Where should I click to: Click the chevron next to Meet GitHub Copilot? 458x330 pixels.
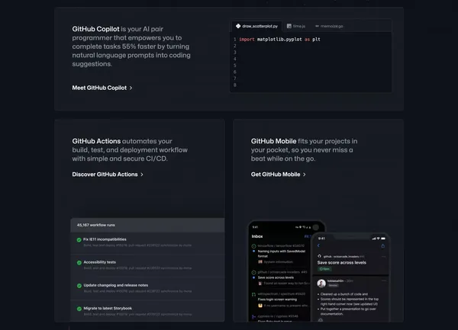pos(131,88)
